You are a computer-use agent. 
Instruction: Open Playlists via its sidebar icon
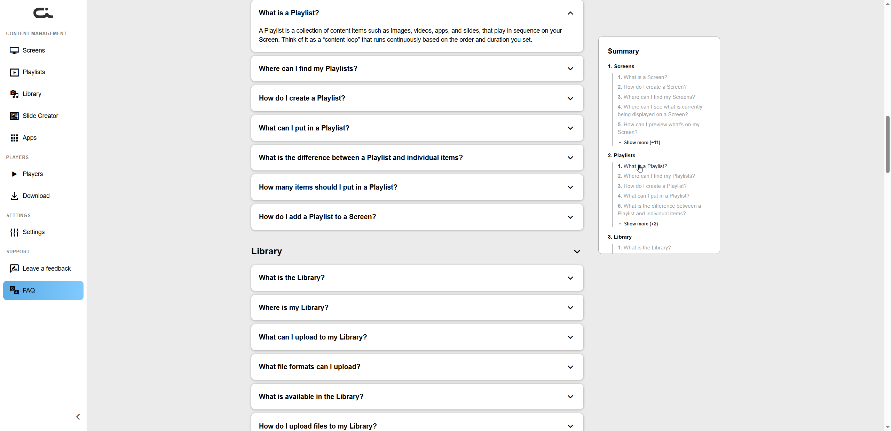(x=14, y=72)
